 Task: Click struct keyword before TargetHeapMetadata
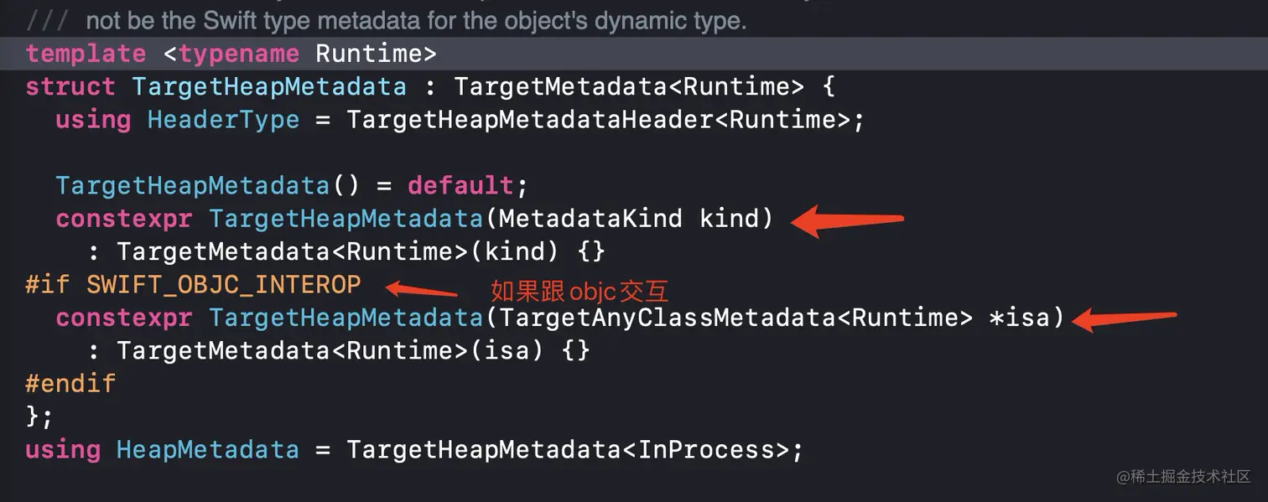[70, 86]
